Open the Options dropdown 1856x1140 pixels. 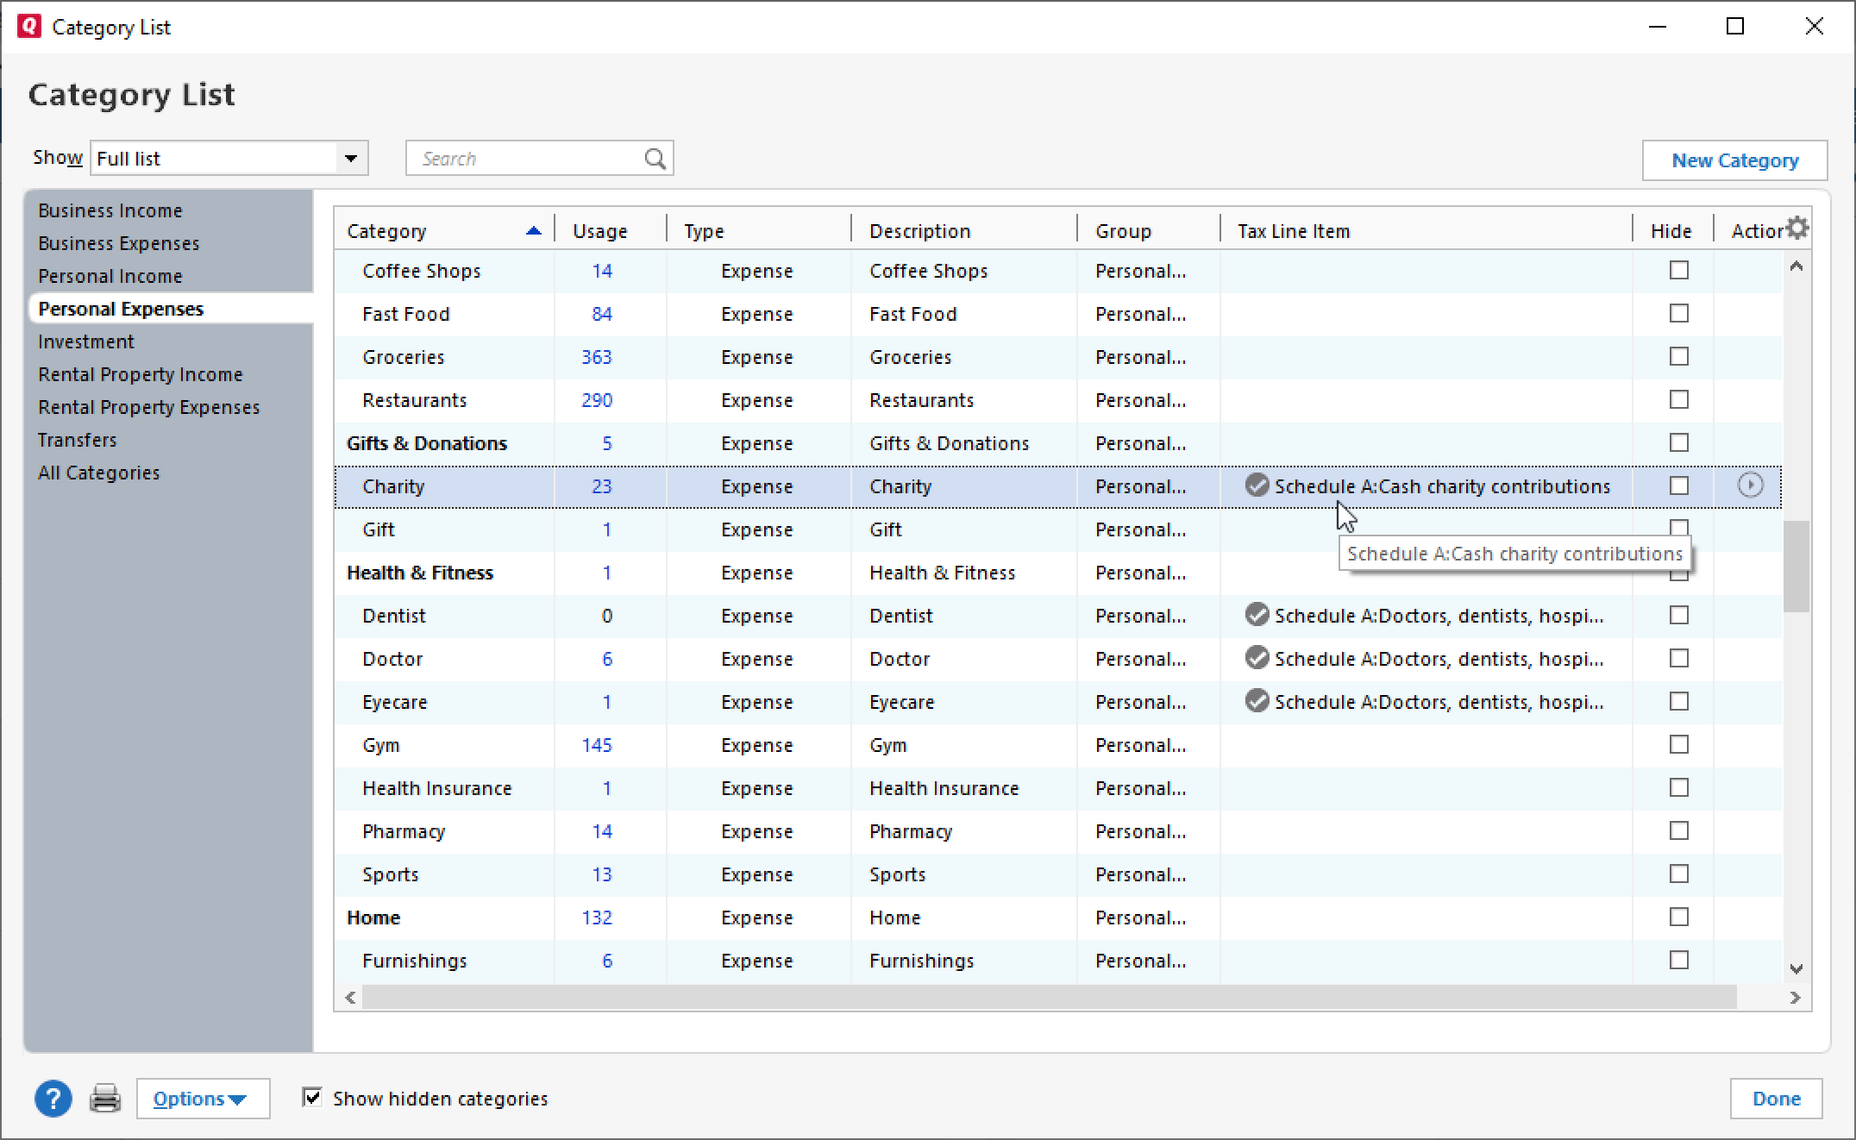click(204, 1099)
